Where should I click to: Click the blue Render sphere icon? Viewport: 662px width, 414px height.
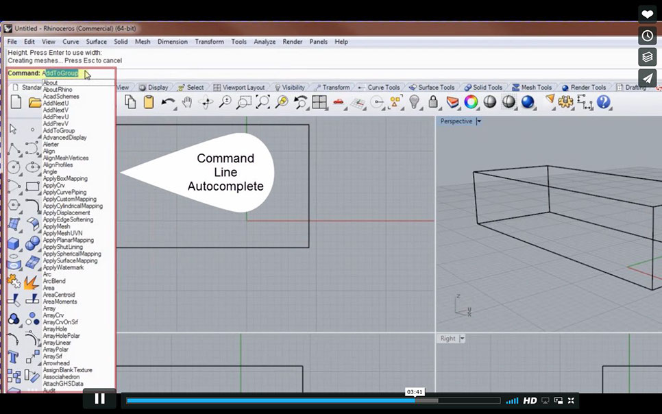tap(528, 102)
